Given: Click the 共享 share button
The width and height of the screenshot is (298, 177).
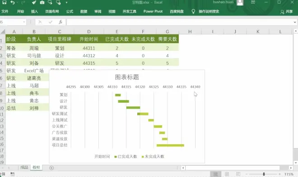Looking at the screenshot, I should point(286,12).
